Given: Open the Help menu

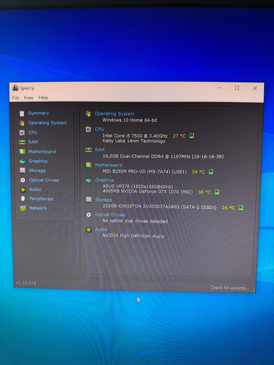Looking at the screenshot, I should [x=43, y=98].
